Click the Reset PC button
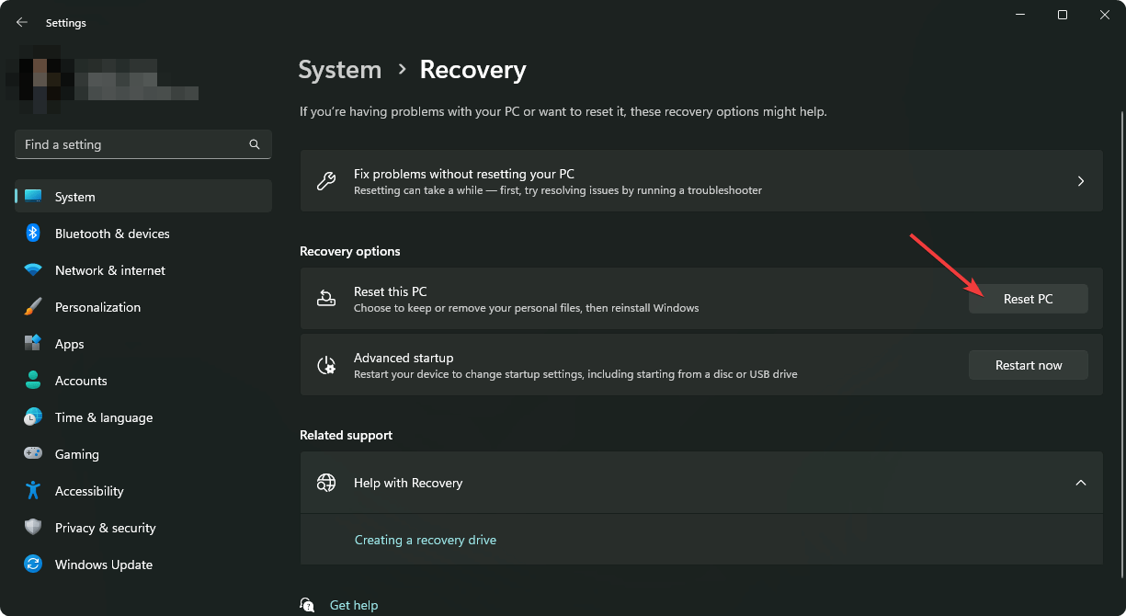This screenshot has height=616, width=1126. click(1028, 298)
